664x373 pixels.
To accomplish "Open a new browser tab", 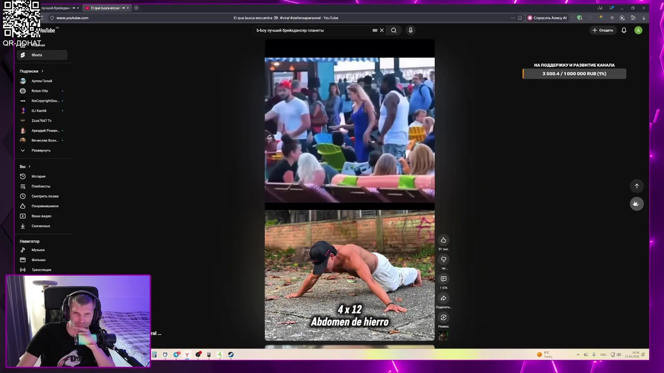I will point(136,8).
